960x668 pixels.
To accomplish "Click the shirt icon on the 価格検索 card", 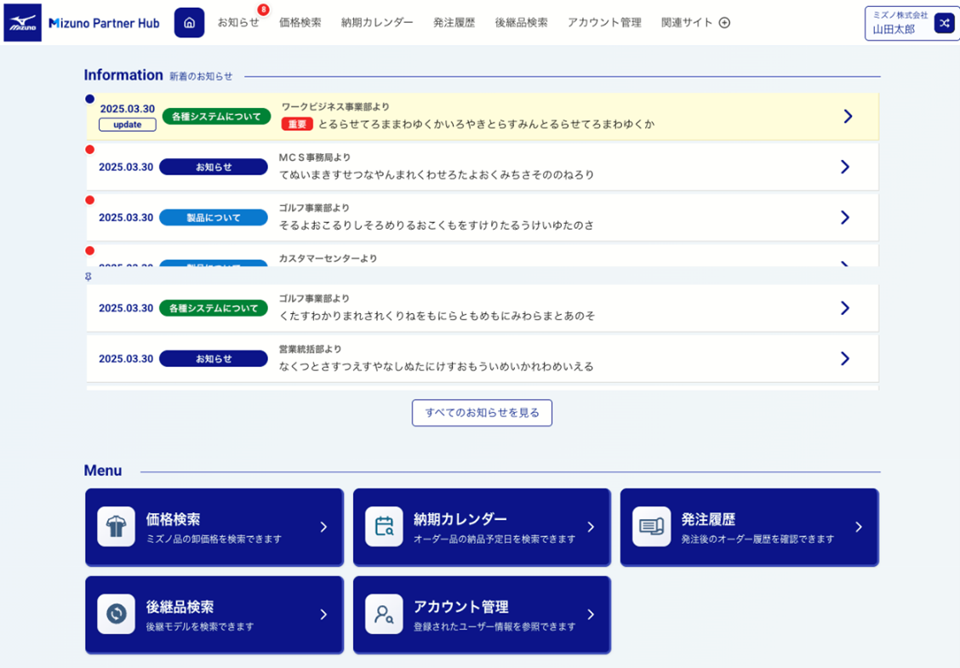I will coord(116,528).
